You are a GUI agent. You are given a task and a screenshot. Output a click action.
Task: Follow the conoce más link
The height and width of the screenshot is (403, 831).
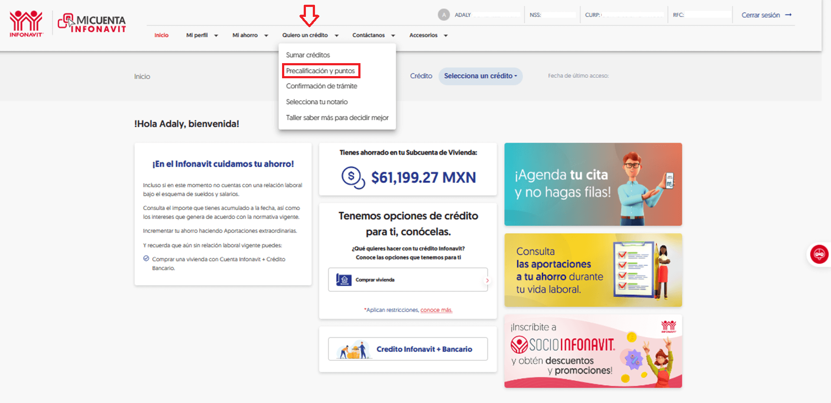436,310
